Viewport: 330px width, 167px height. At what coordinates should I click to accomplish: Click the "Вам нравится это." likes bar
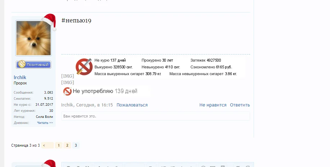pyautogui.click(x=156, y=116)
